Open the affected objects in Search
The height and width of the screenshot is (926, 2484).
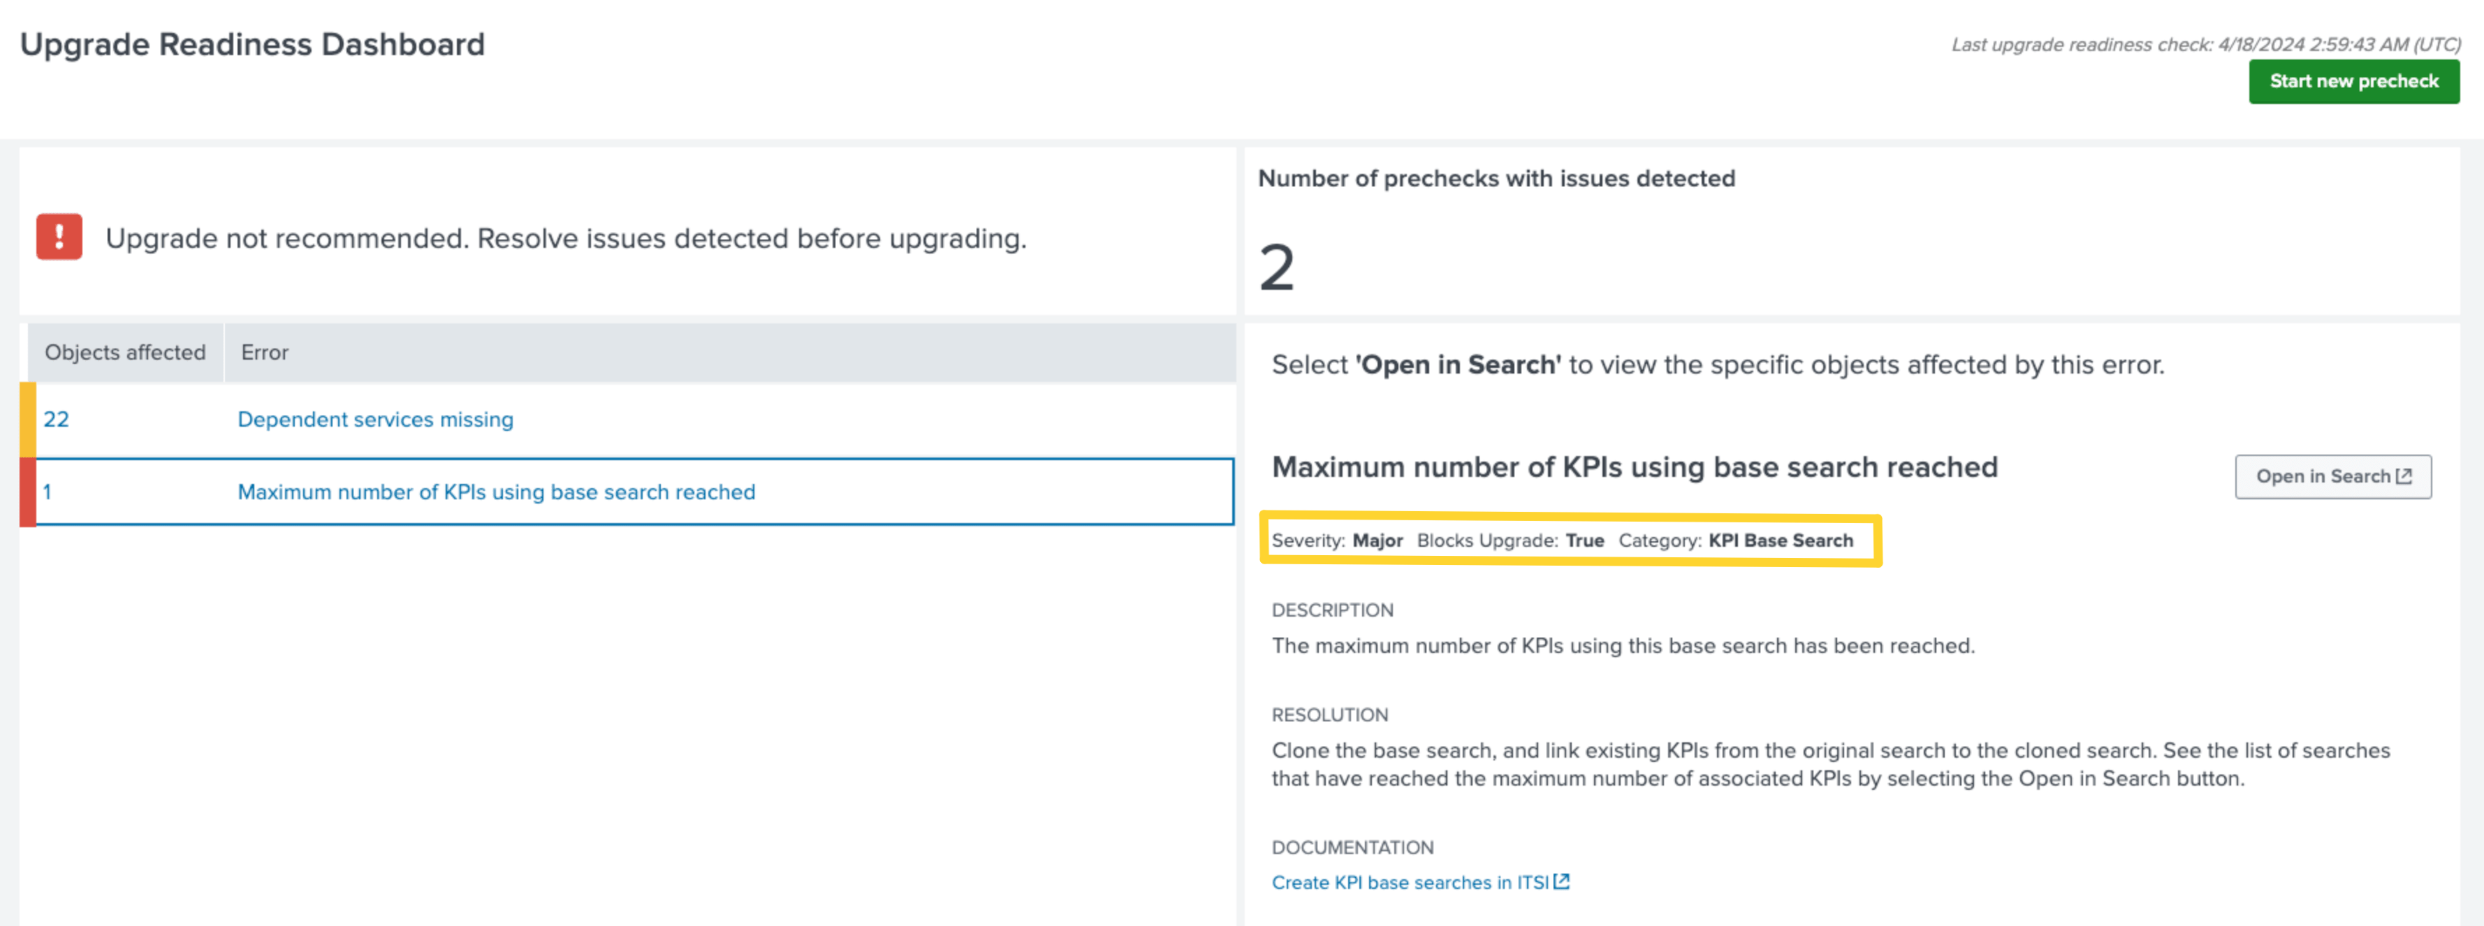pos(2334,476)
